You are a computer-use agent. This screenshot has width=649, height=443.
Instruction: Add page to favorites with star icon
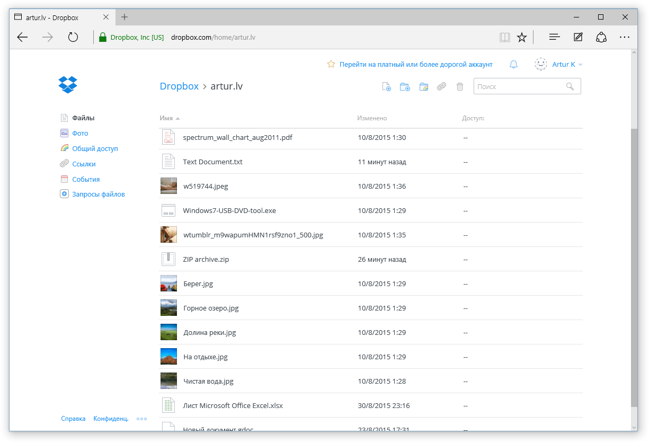tap(522, 37)
